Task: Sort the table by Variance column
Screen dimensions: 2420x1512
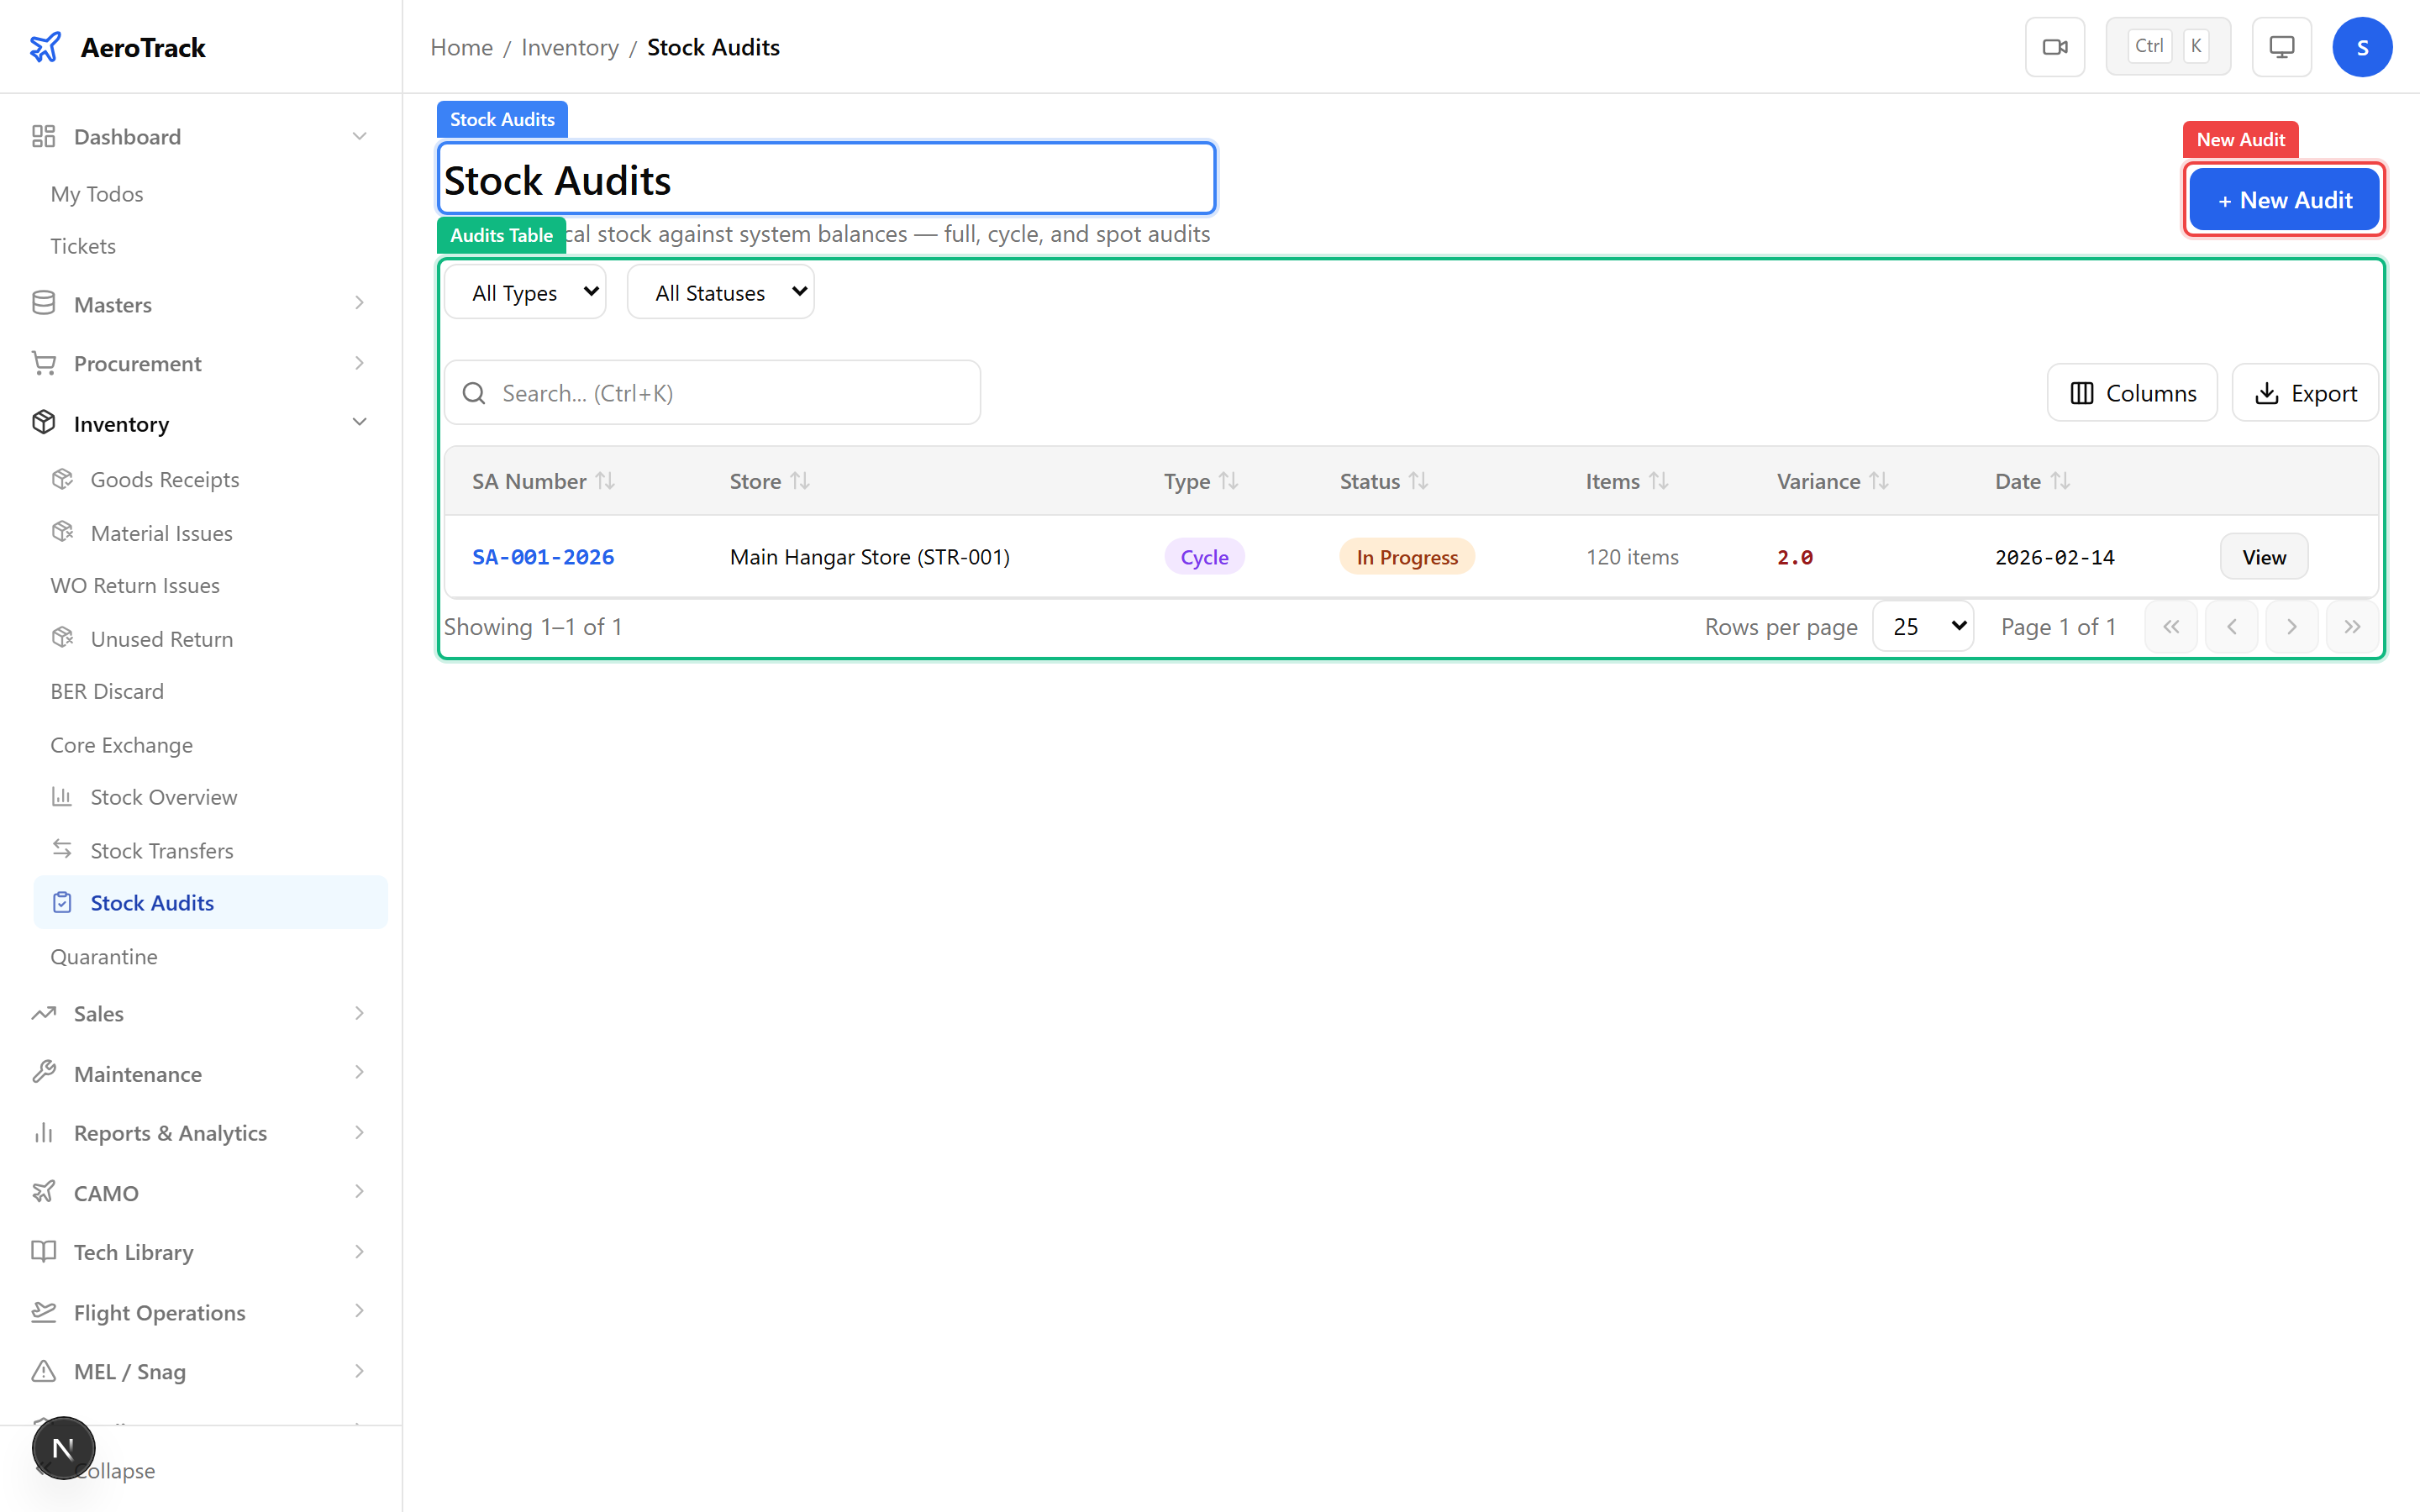Action: point(1829,481)
